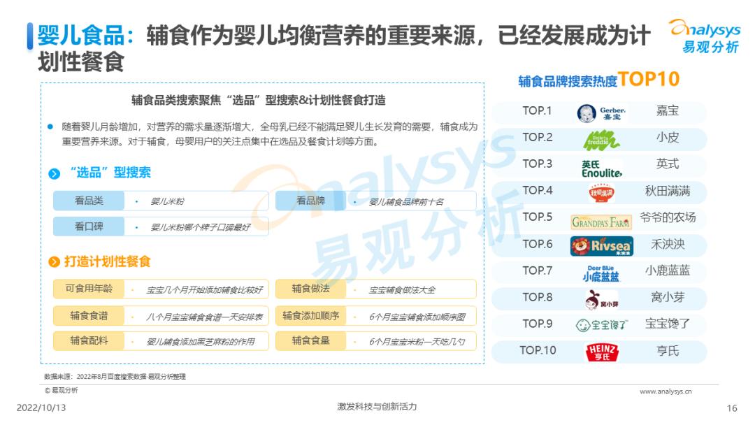This screenshot has height=425, width=755.
Task: Click the heading 辅食品牌搜索热度TOP10
Action: pyautogui.click(x=598, y=80)
